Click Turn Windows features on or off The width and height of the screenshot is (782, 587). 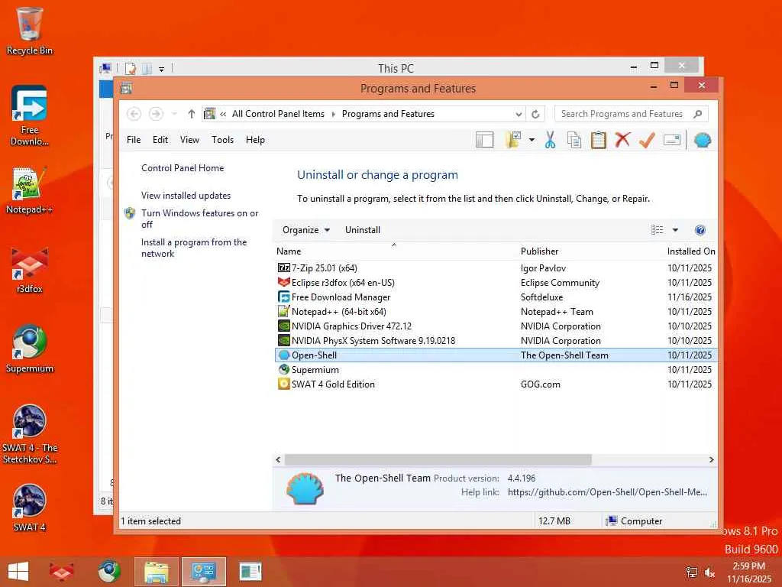[199, 219]
